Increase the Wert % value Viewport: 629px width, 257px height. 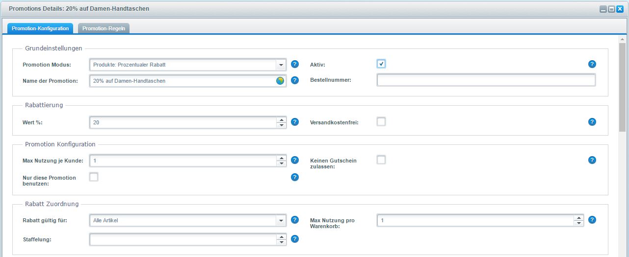(281, 119)
